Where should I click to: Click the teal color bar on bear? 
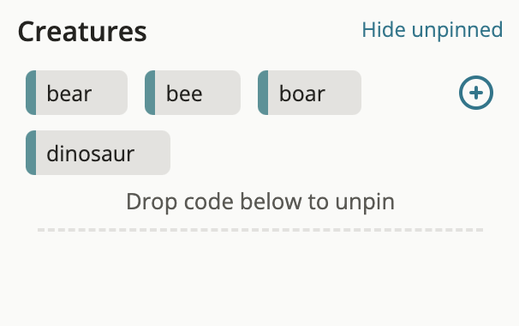coord(31,93)
